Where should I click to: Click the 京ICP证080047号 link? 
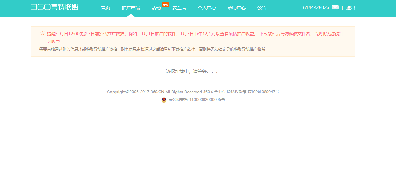[263, 92]
